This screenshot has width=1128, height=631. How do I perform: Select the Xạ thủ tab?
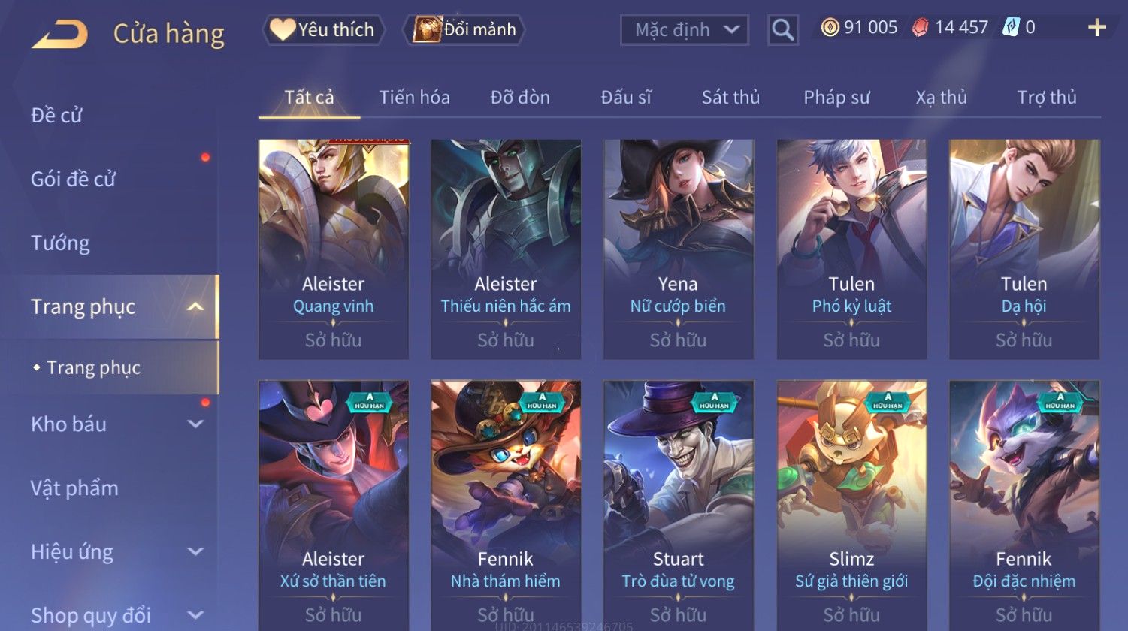click(x=941, y=97)
